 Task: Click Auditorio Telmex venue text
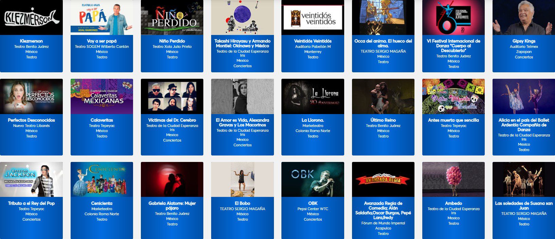point(524,47)
